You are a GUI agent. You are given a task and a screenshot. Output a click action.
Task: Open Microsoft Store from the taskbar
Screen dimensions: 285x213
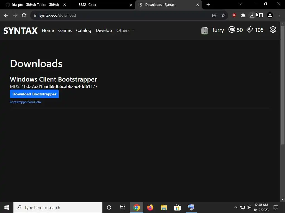(177, 207)
